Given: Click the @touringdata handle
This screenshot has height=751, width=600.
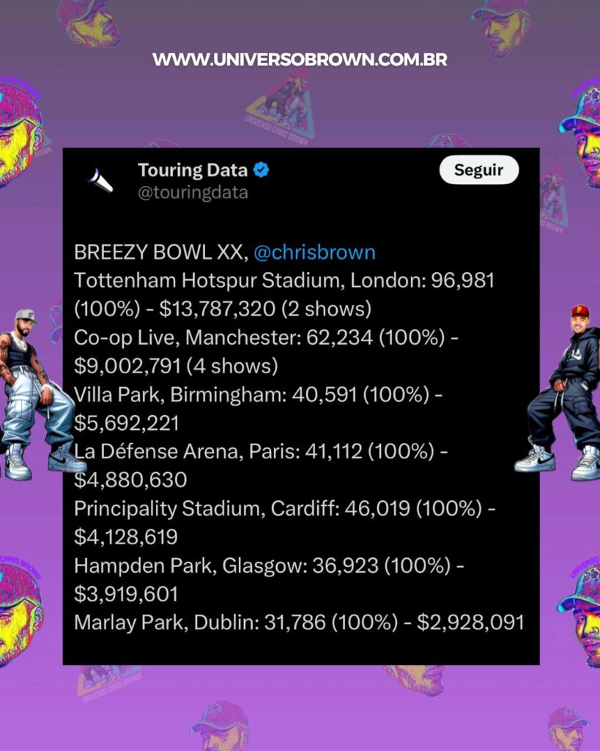Looking at the screenshot, I should tap(193, 193).
